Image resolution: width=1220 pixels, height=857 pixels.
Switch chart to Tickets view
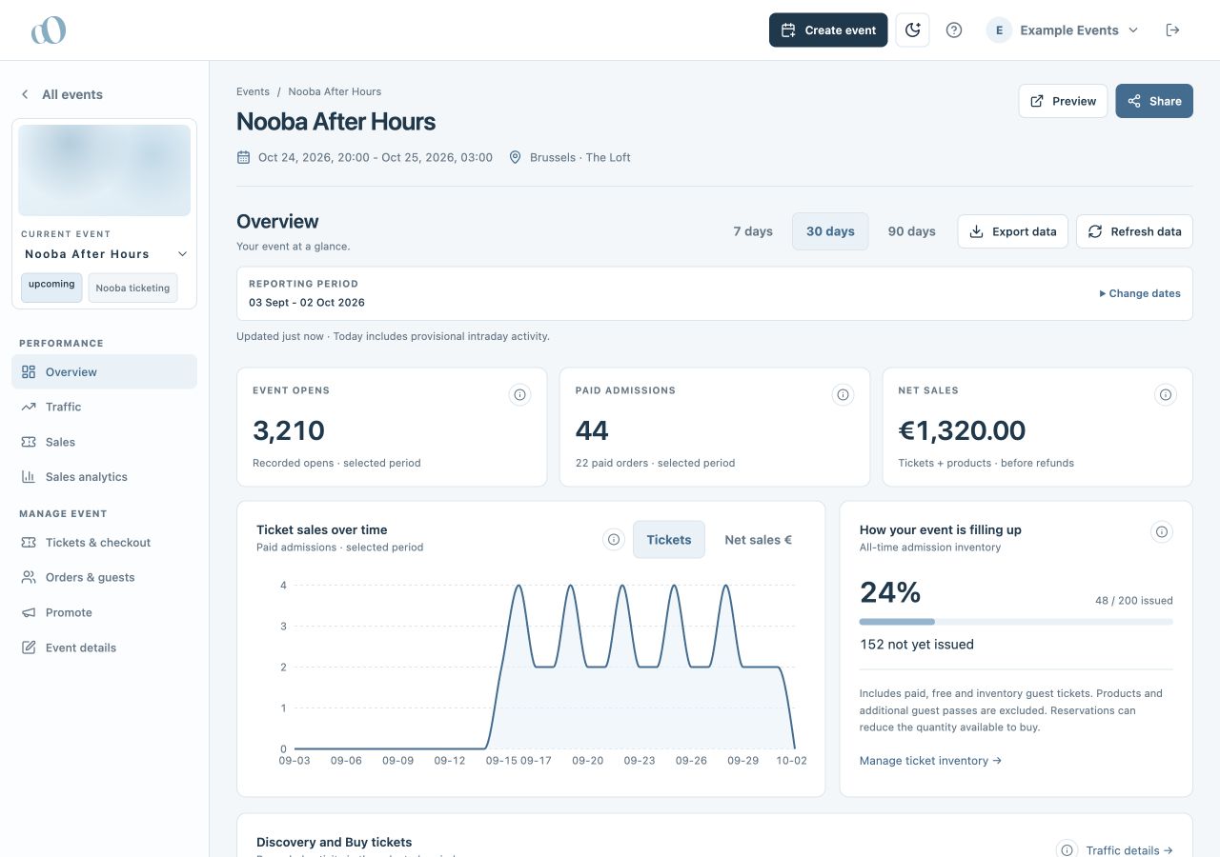tap(669, 540)
